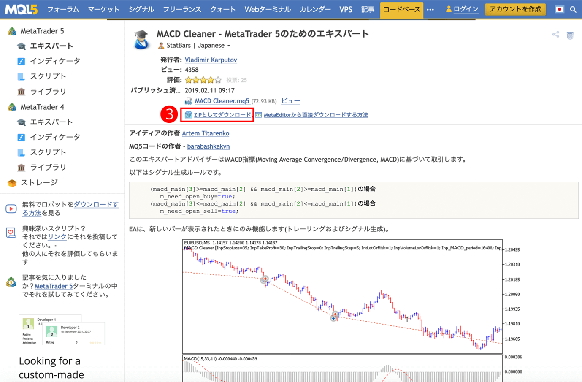The width and height of the screenshot is (582, 382).
Task: Open the フォーラム menu
Action: click(63, 9)
